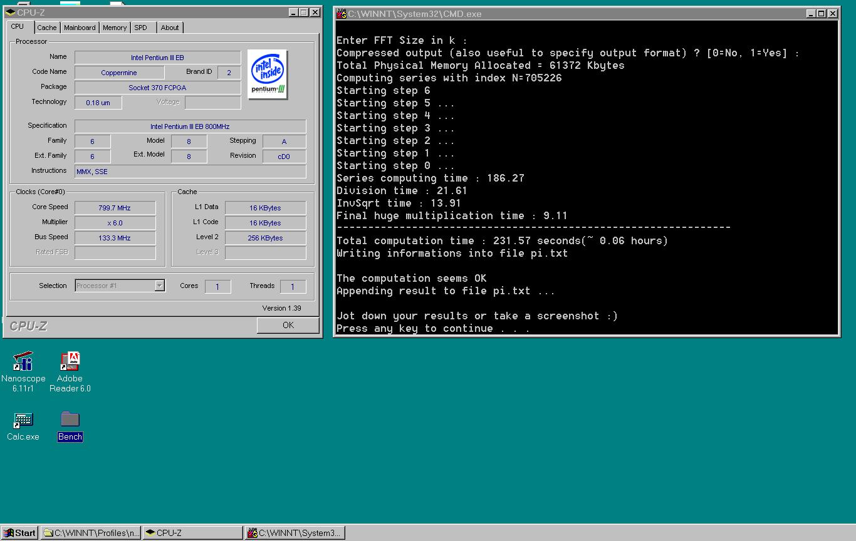Click the Version 1.39 label
This screenshot has width=856, height=541.
click(281, 308)
